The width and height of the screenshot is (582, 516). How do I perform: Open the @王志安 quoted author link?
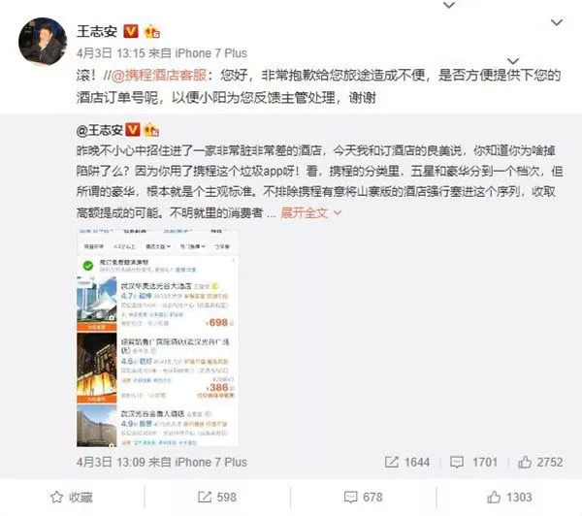(x=100, y=130)
